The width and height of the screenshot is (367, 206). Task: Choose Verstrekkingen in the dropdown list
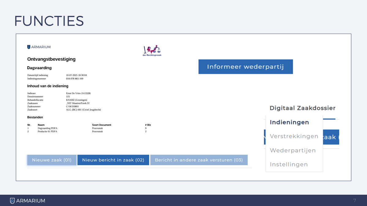point(294,136)
